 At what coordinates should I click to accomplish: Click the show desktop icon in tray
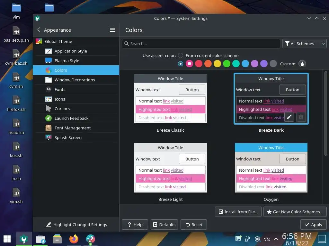(x=322, y=239)
